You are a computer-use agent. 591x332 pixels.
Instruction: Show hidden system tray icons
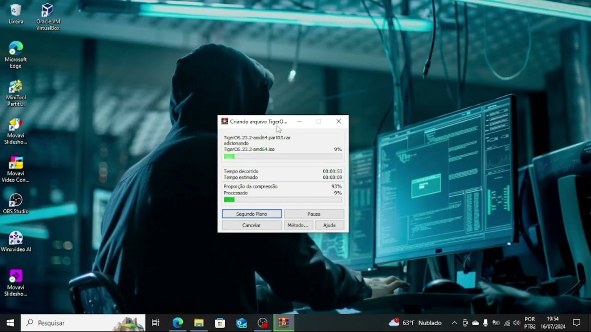click(x=454, y=323)
